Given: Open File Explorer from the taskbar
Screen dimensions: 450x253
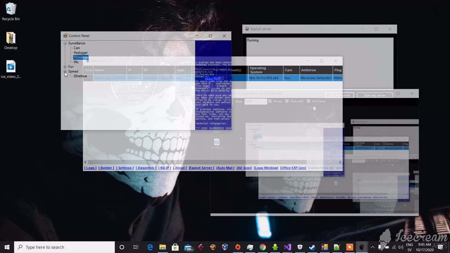Looking at the screenshot, I should (x=162, y=247).
